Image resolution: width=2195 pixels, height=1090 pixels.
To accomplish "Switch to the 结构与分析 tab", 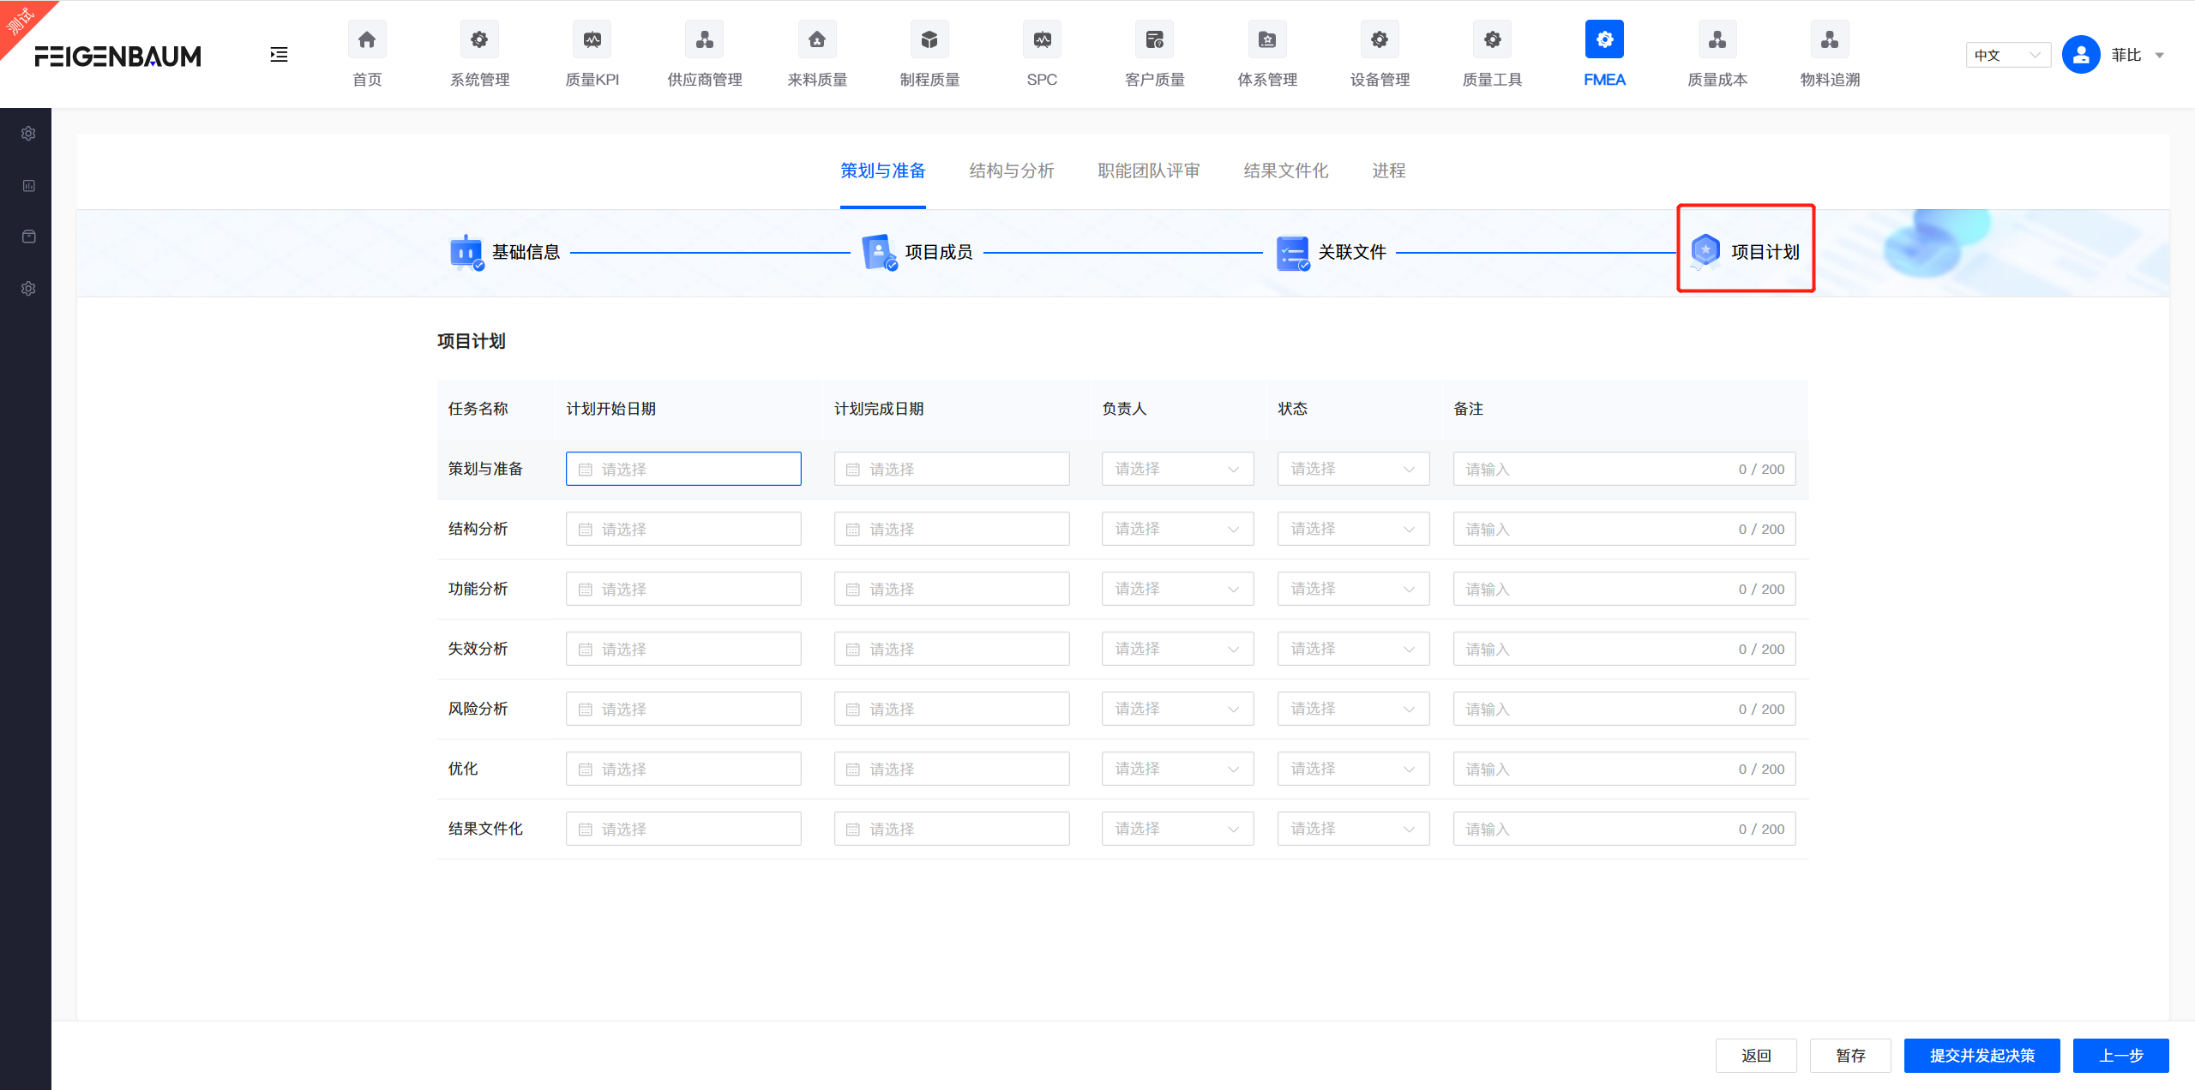I will (x=1011, y=171).
